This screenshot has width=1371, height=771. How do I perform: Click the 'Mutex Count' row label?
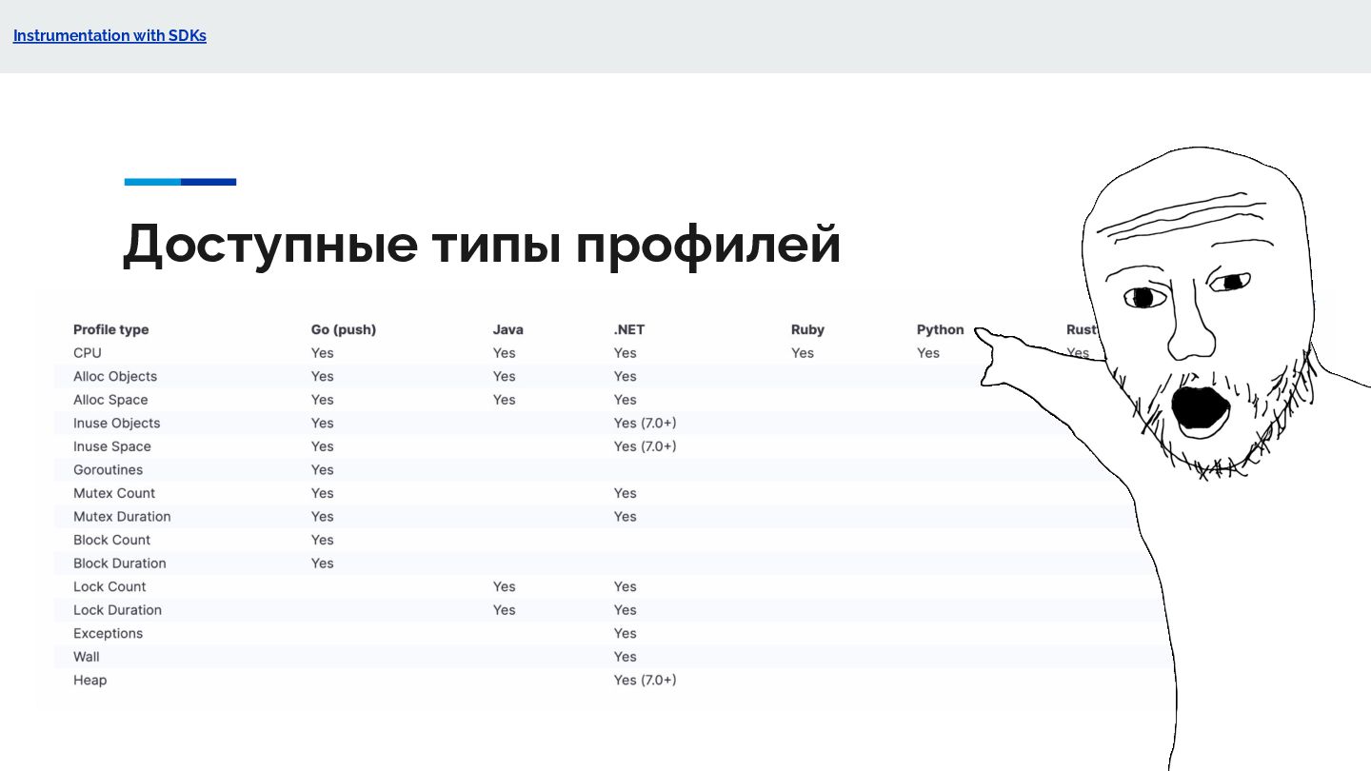[114, 493]
